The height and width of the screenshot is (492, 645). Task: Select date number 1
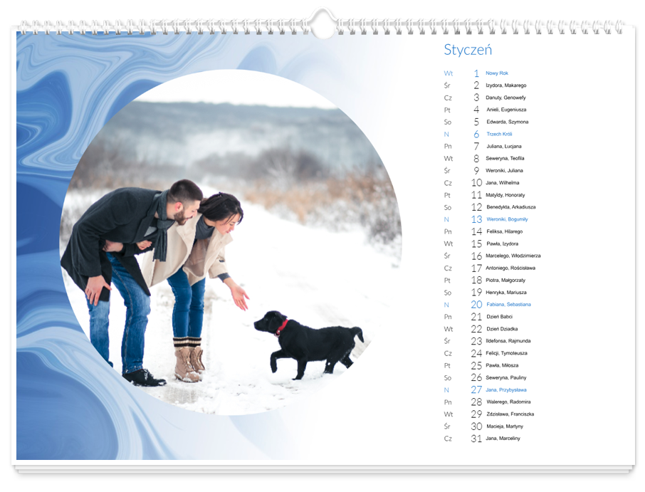point(476,73)
